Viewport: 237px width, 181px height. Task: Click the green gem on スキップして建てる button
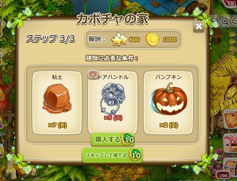coord(136,155)
